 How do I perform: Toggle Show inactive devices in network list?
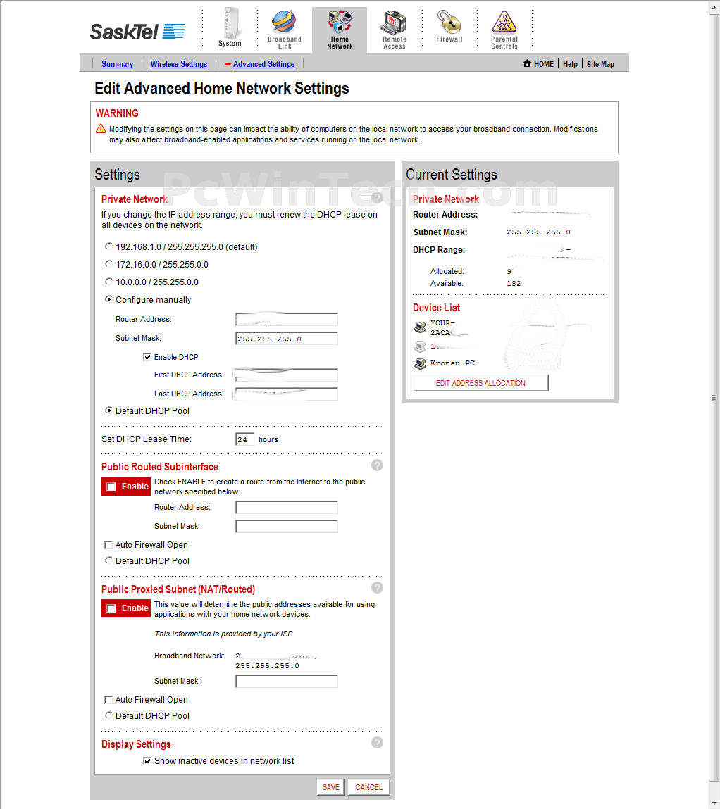[147, 761]
